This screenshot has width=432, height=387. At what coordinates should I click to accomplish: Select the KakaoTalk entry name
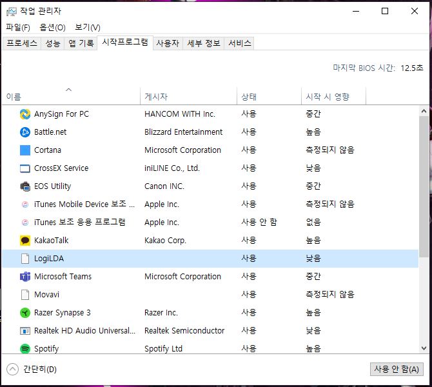coord(51,241)
